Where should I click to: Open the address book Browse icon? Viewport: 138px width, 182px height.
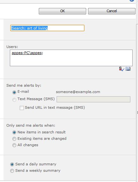[128, 69]
